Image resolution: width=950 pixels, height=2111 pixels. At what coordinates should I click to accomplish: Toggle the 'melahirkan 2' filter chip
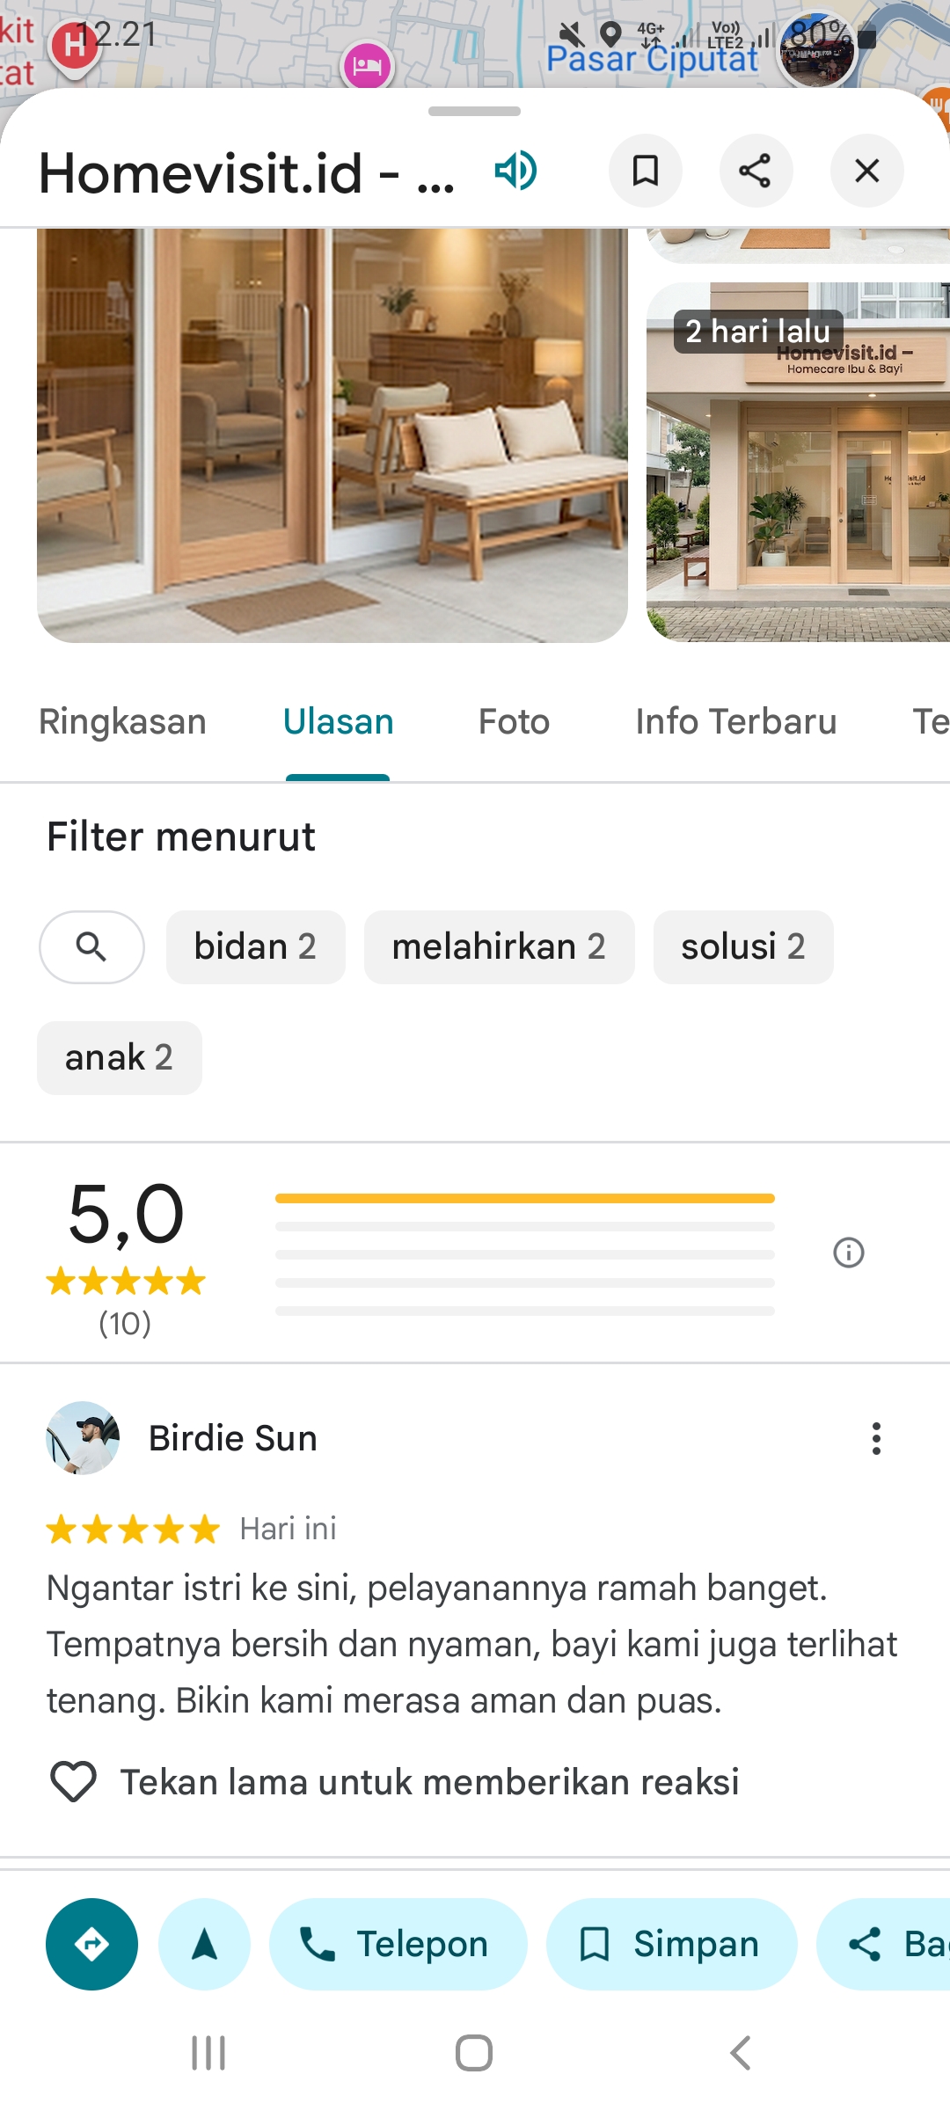(x=499, y=947)
